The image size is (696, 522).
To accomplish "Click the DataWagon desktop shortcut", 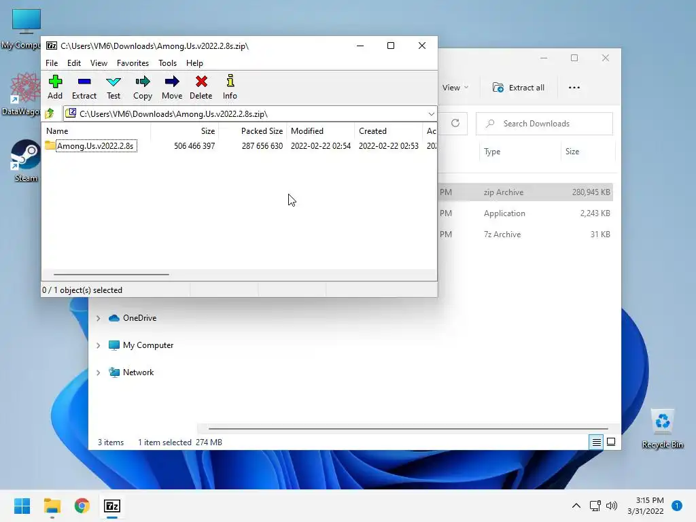I will click(21, 94).
